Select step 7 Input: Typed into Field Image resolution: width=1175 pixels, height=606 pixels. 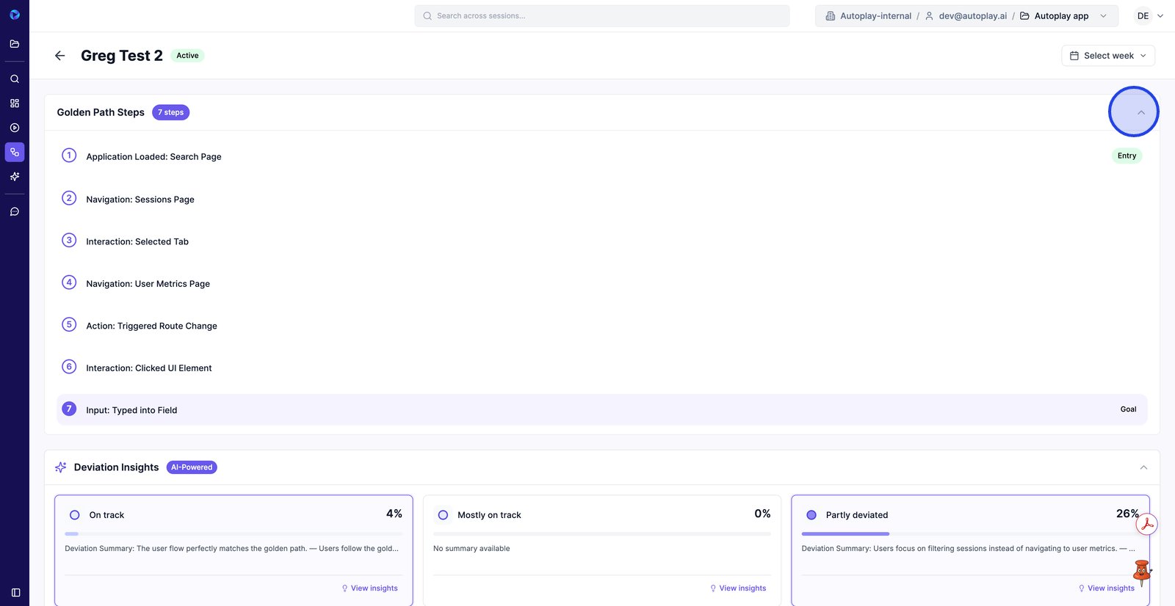[602, 409]
